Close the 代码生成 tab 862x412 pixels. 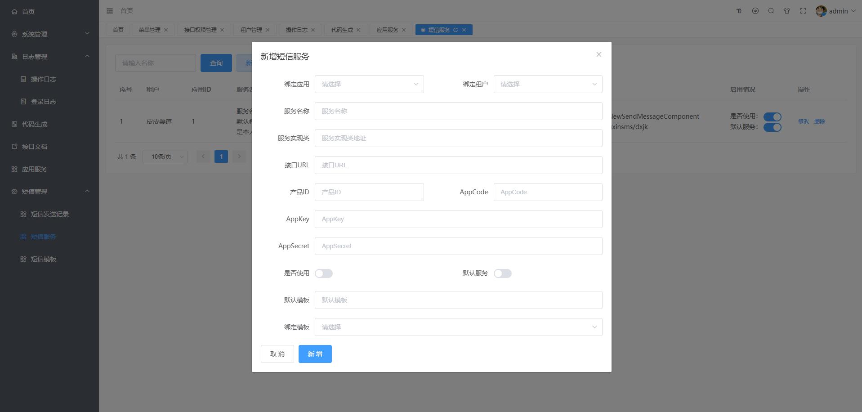pos(358,30)
